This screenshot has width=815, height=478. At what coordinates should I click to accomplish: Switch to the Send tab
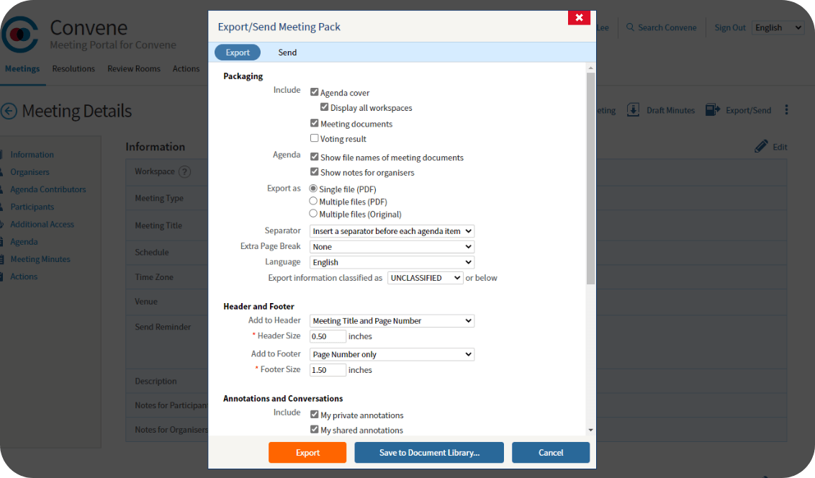(x=287, y=53)
